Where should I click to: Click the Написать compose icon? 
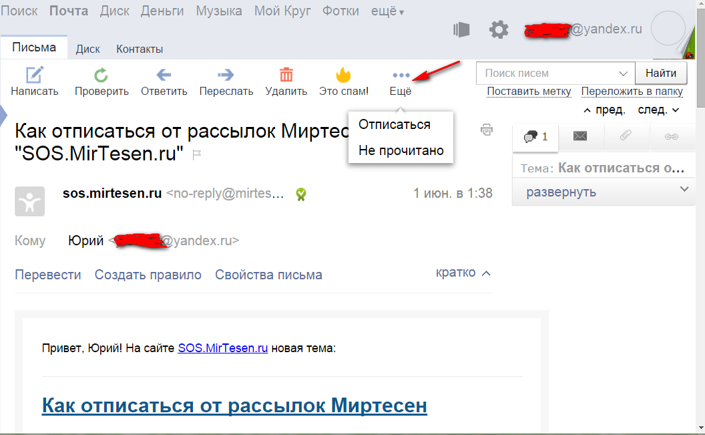tap(35, 75)
